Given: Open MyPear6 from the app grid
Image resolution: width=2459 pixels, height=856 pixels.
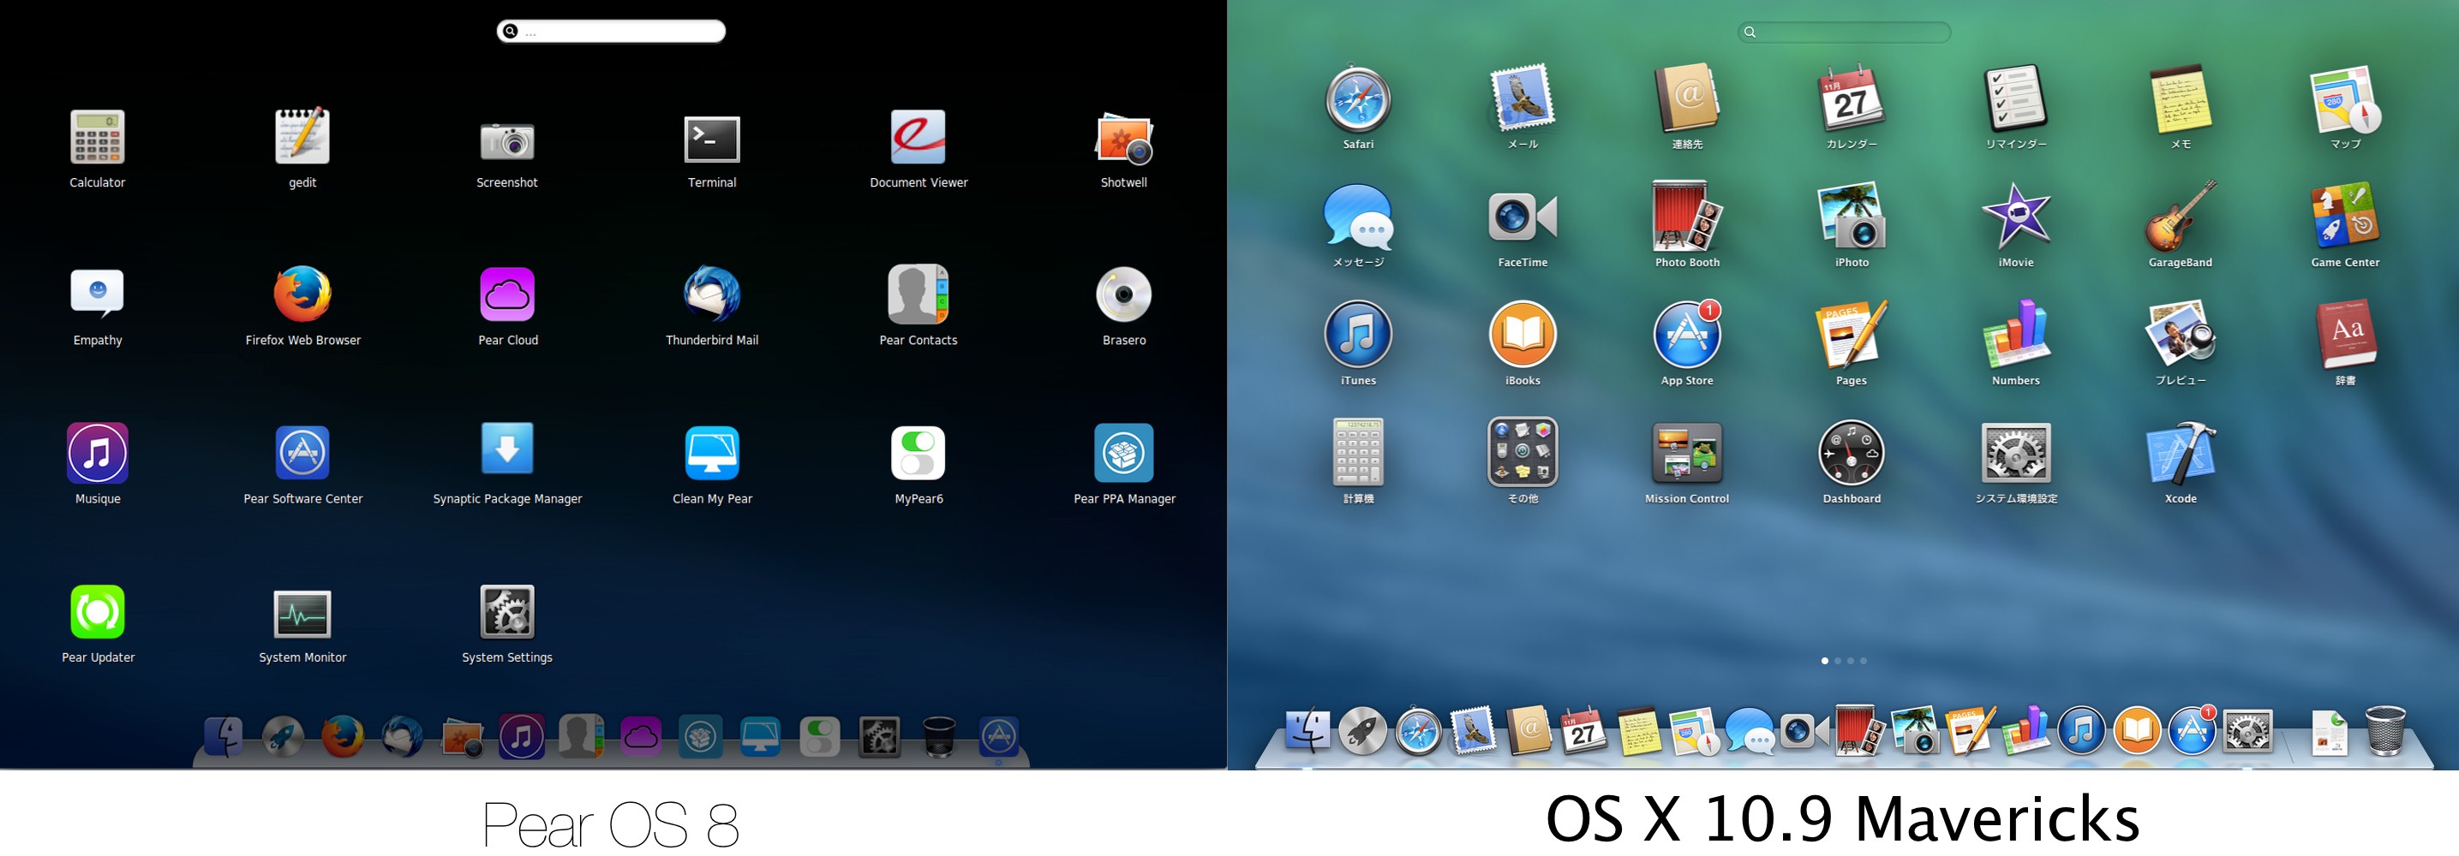Looking at the screenshot, I should pyautogui.click(x=918, y=453).
